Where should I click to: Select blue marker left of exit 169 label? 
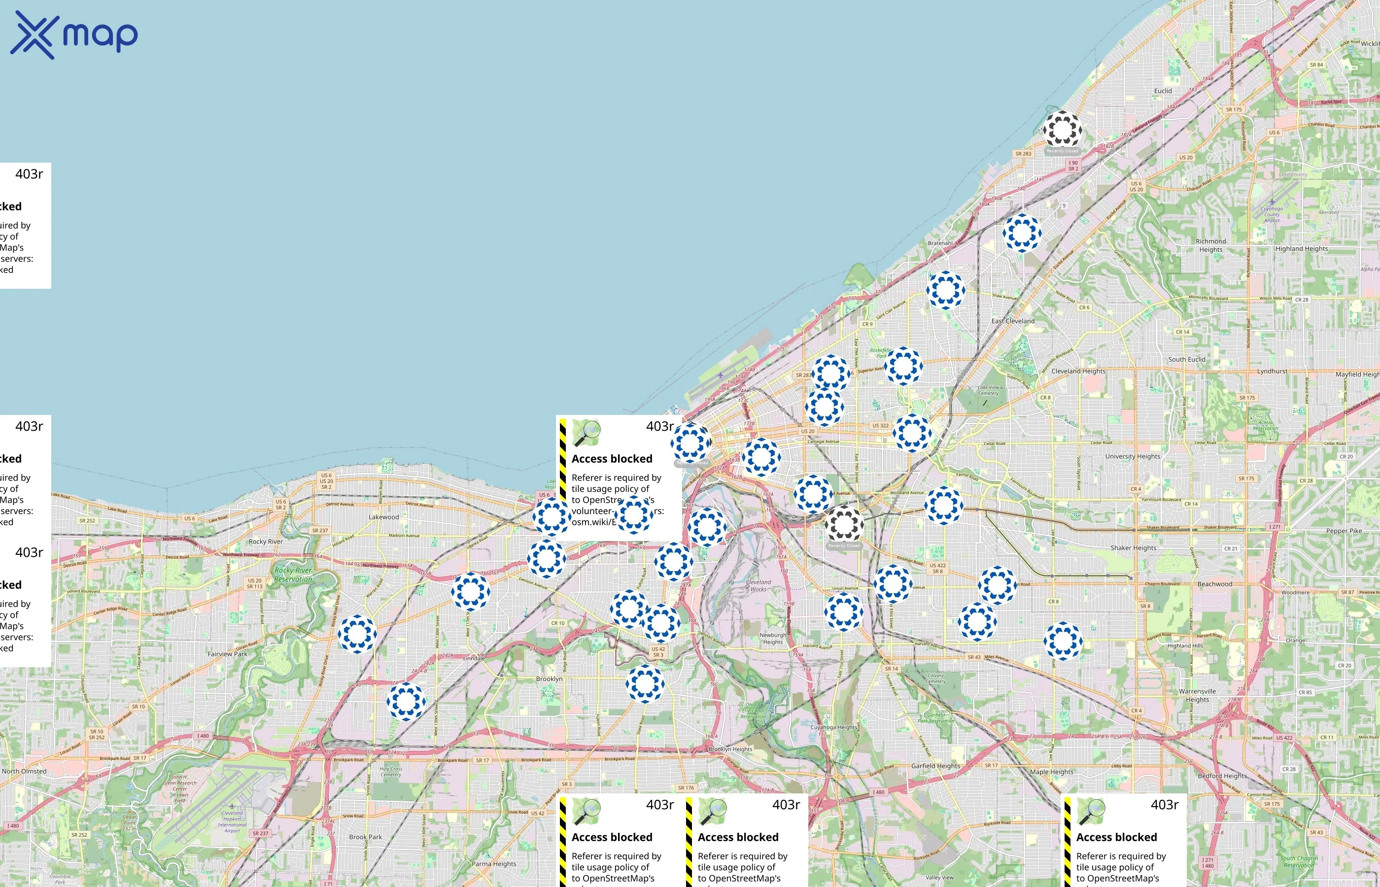(x=546, y=558)
